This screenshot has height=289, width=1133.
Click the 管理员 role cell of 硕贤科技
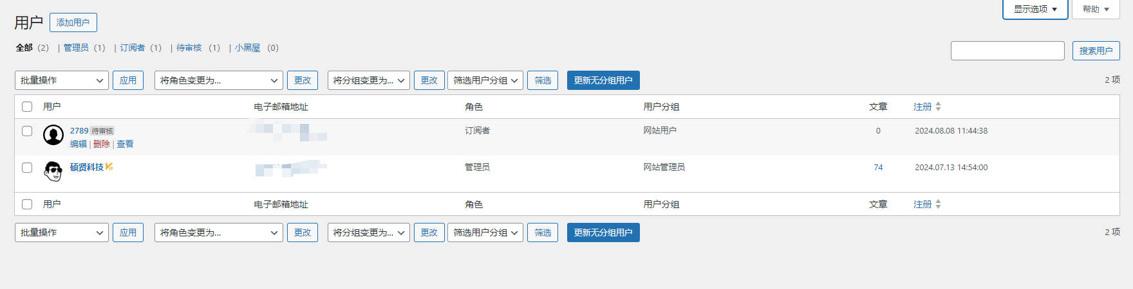tap(478, 167)
